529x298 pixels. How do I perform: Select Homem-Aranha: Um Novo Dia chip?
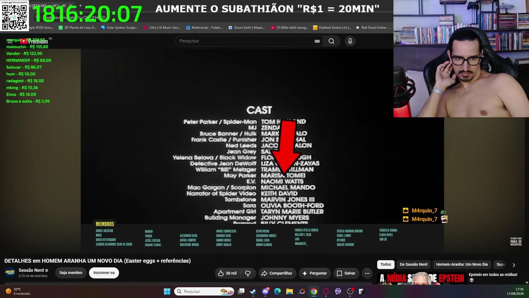pyautogui.click(x=462, y=264)
